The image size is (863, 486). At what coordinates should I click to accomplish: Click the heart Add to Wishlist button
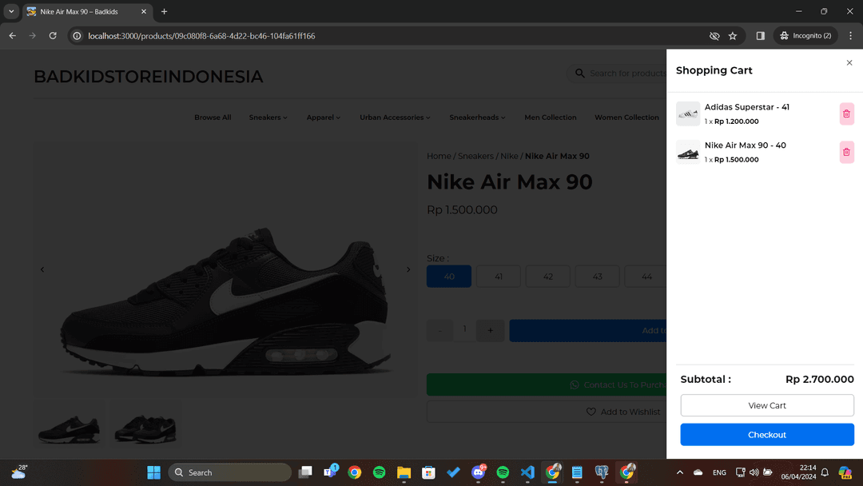pos(547,412)
